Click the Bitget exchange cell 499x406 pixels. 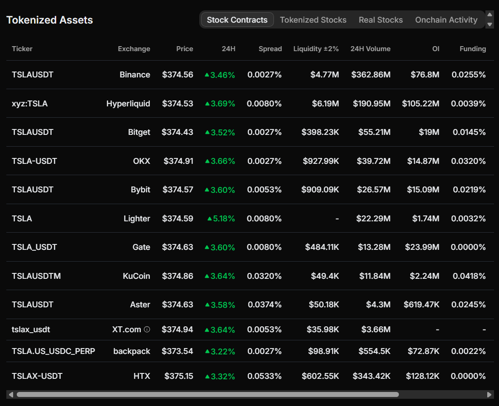click(x=139, y=132)
